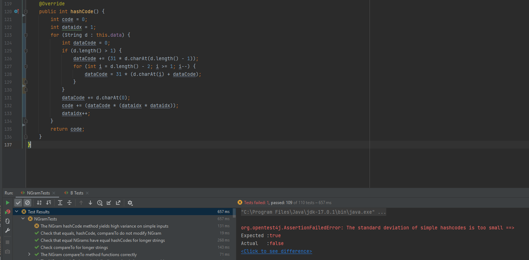The image size is (529, 260).
Task: Click the Rerun Failed Tests icon
Action: [x=7, y=212]
